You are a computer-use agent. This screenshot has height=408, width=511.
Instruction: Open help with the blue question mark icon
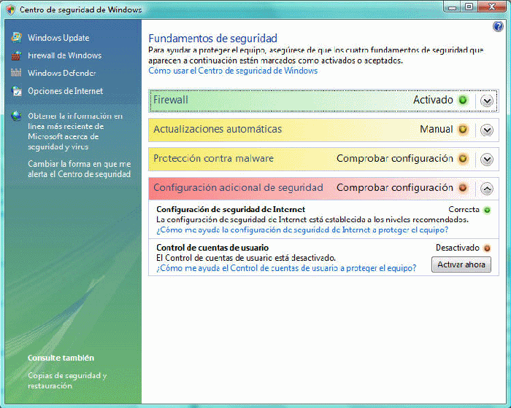tap(499, 26)
